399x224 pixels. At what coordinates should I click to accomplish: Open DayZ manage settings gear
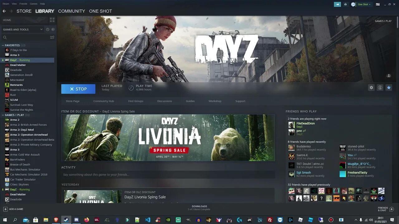(371, 88)
